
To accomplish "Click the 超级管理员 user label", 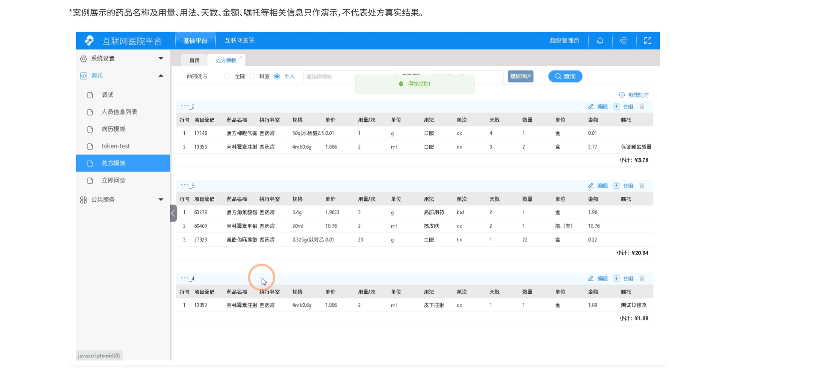I will tap(564, 41).
